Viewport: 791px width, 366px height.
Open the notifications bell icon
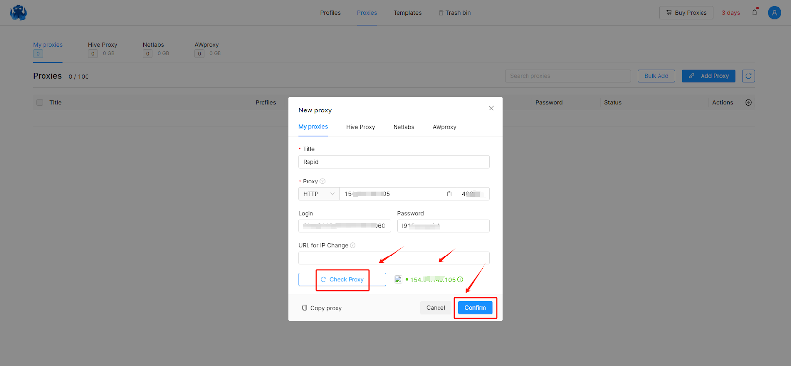click(x=755, y=12)
